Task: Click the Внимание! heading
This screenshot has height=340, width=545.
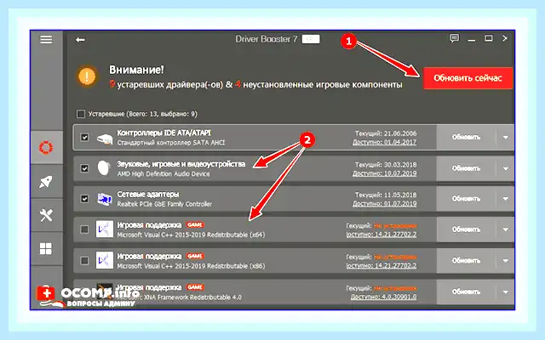Action: (x=136, y=70)
